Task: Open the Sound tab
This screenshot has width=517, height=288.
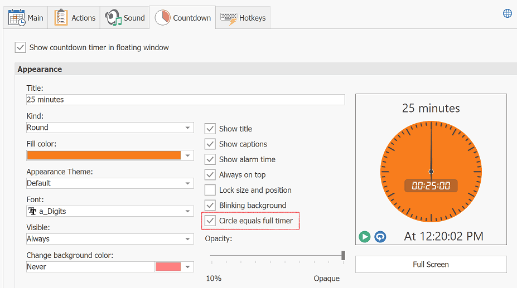Action: [x=125, y=18]
